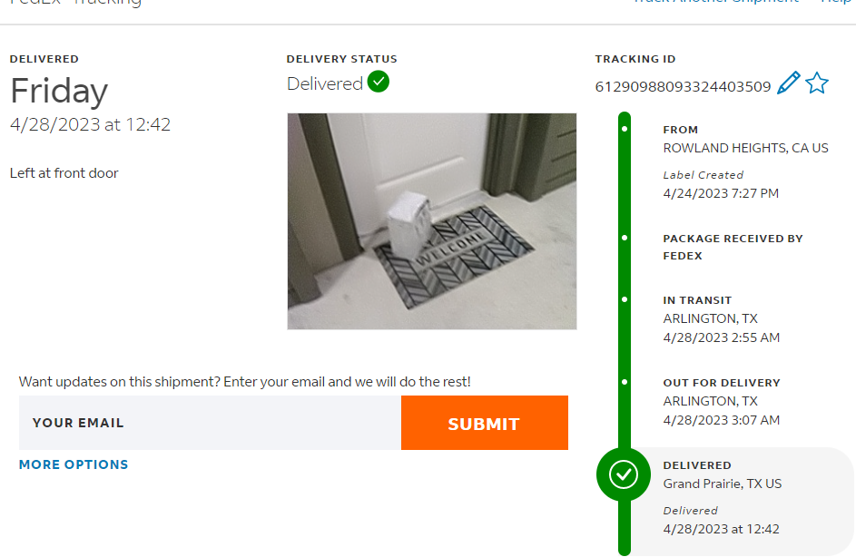Click the In Transit timeline dot
This screenshot has height=557, width=856.
click(625, 298)
